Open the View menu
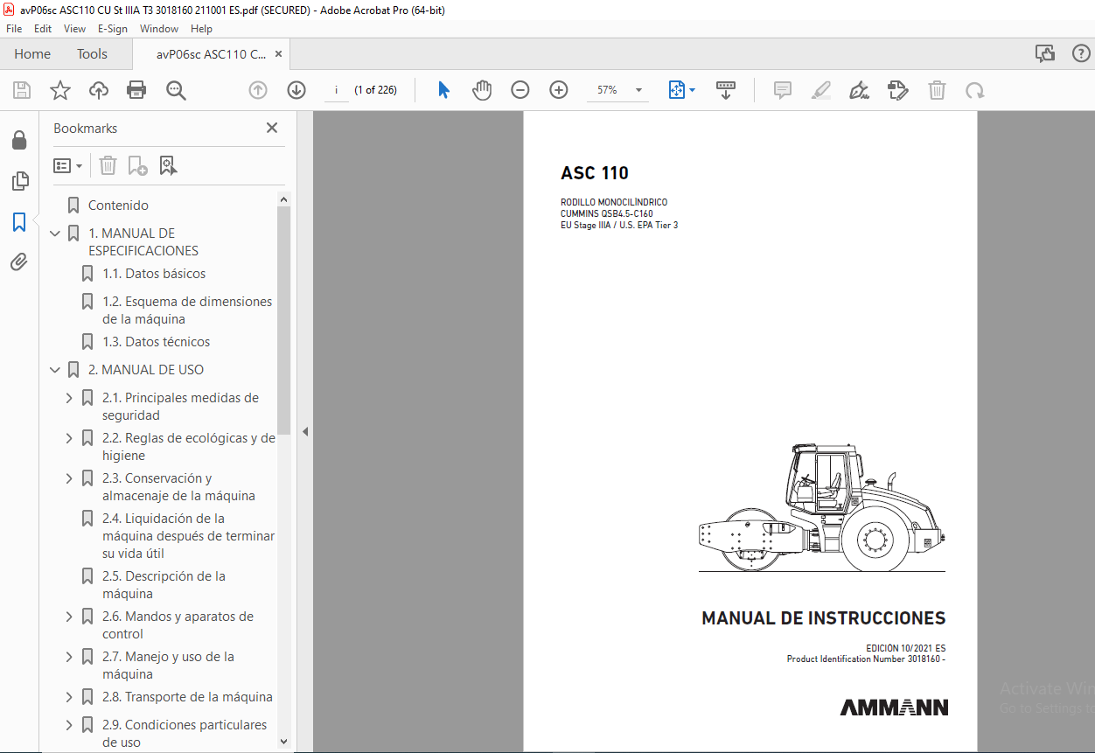 tap(74, 28)
